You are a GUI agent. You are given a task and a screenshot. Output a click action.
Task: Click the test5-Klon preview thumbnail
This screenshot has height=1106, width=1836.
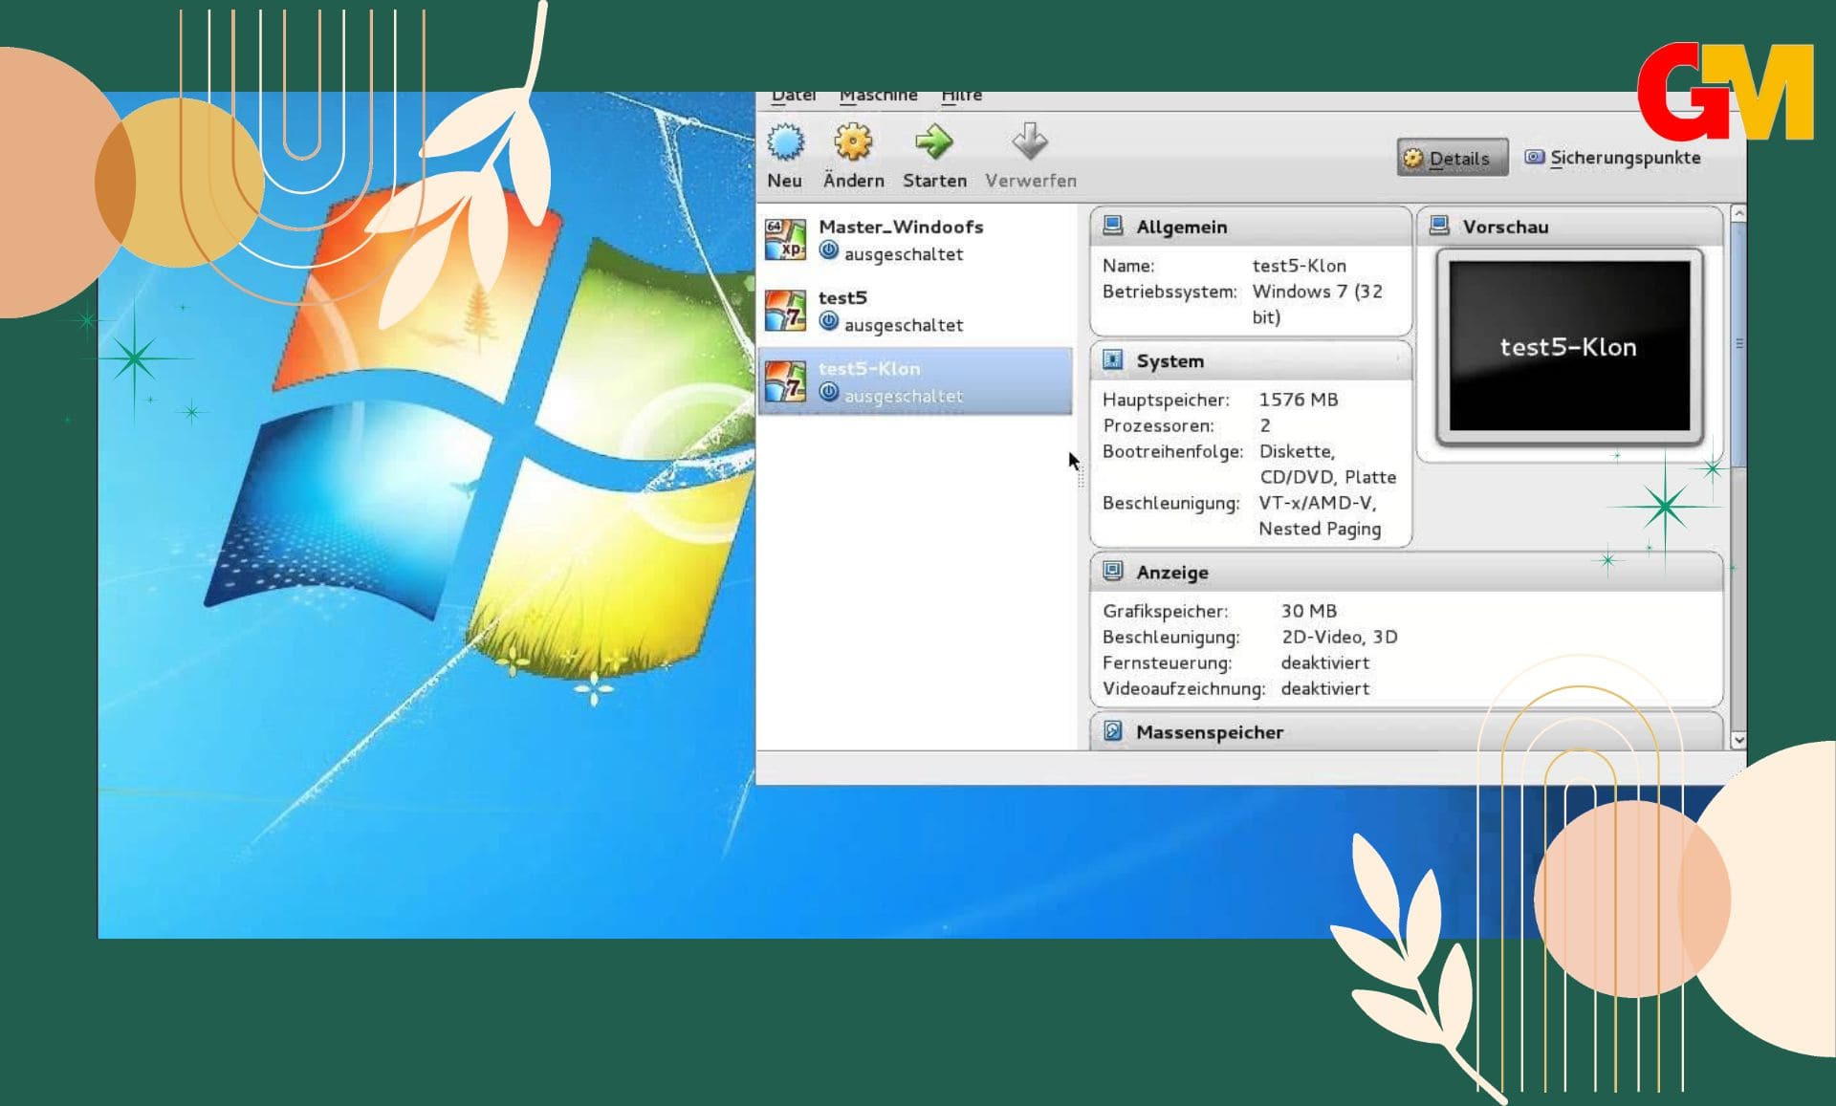coord(1569,347)
